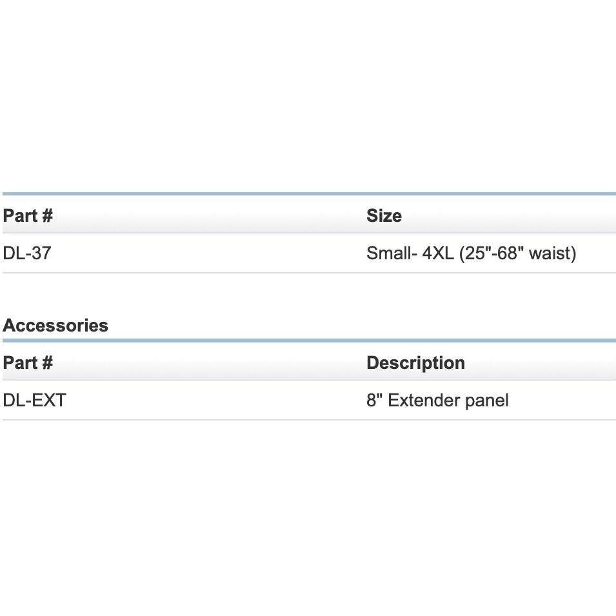Viewport: 616px width, 616px height.
Task: Click the Small- 4XL size description cell
Action: (471, 253)
